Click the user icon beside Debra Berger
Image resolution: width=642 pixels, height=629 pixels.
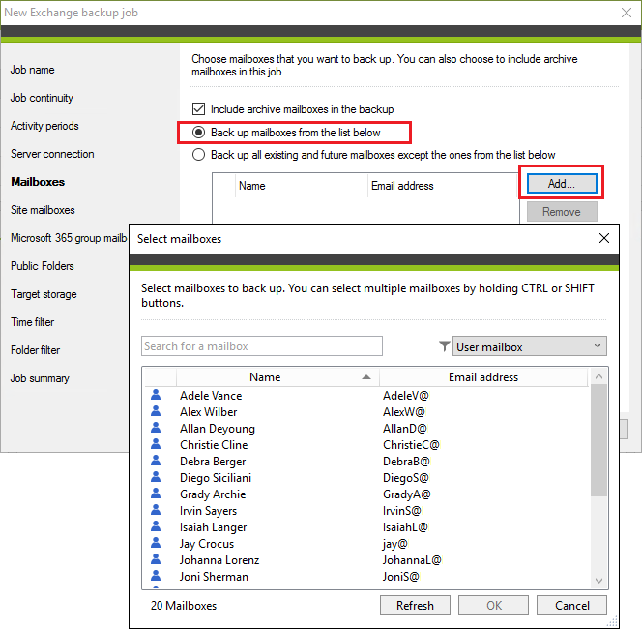point(156,461)
